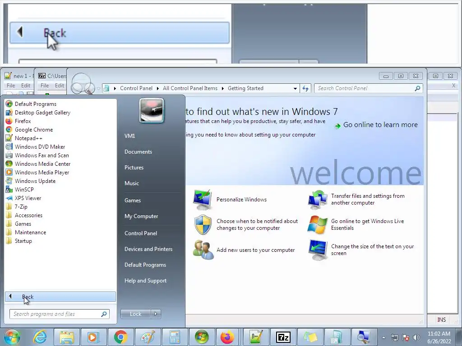The image size is (462, 346).
Task: Click the Lock button
Action: point(135,314)
